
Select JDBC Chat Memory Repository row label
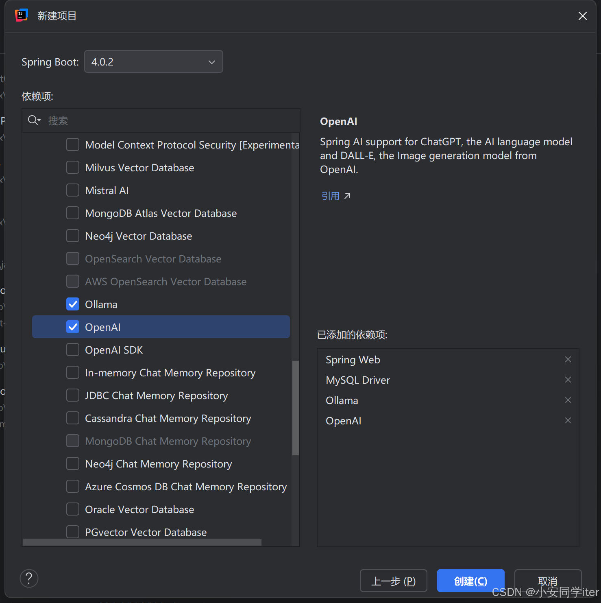tap(157, 395)
